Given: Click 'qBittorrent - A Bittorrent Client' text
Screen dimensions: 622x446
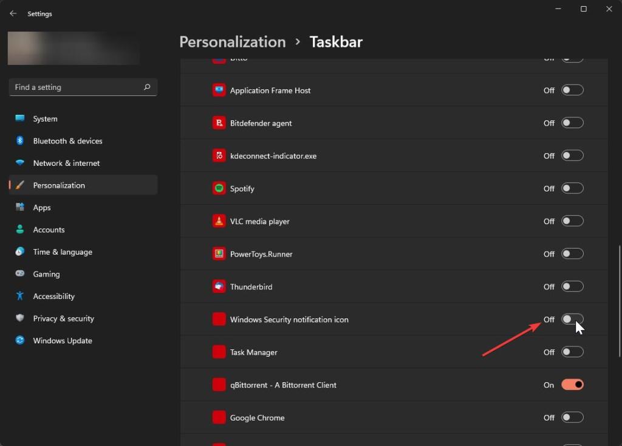Looking at the screenshot, I should click(x=283, y=385).
